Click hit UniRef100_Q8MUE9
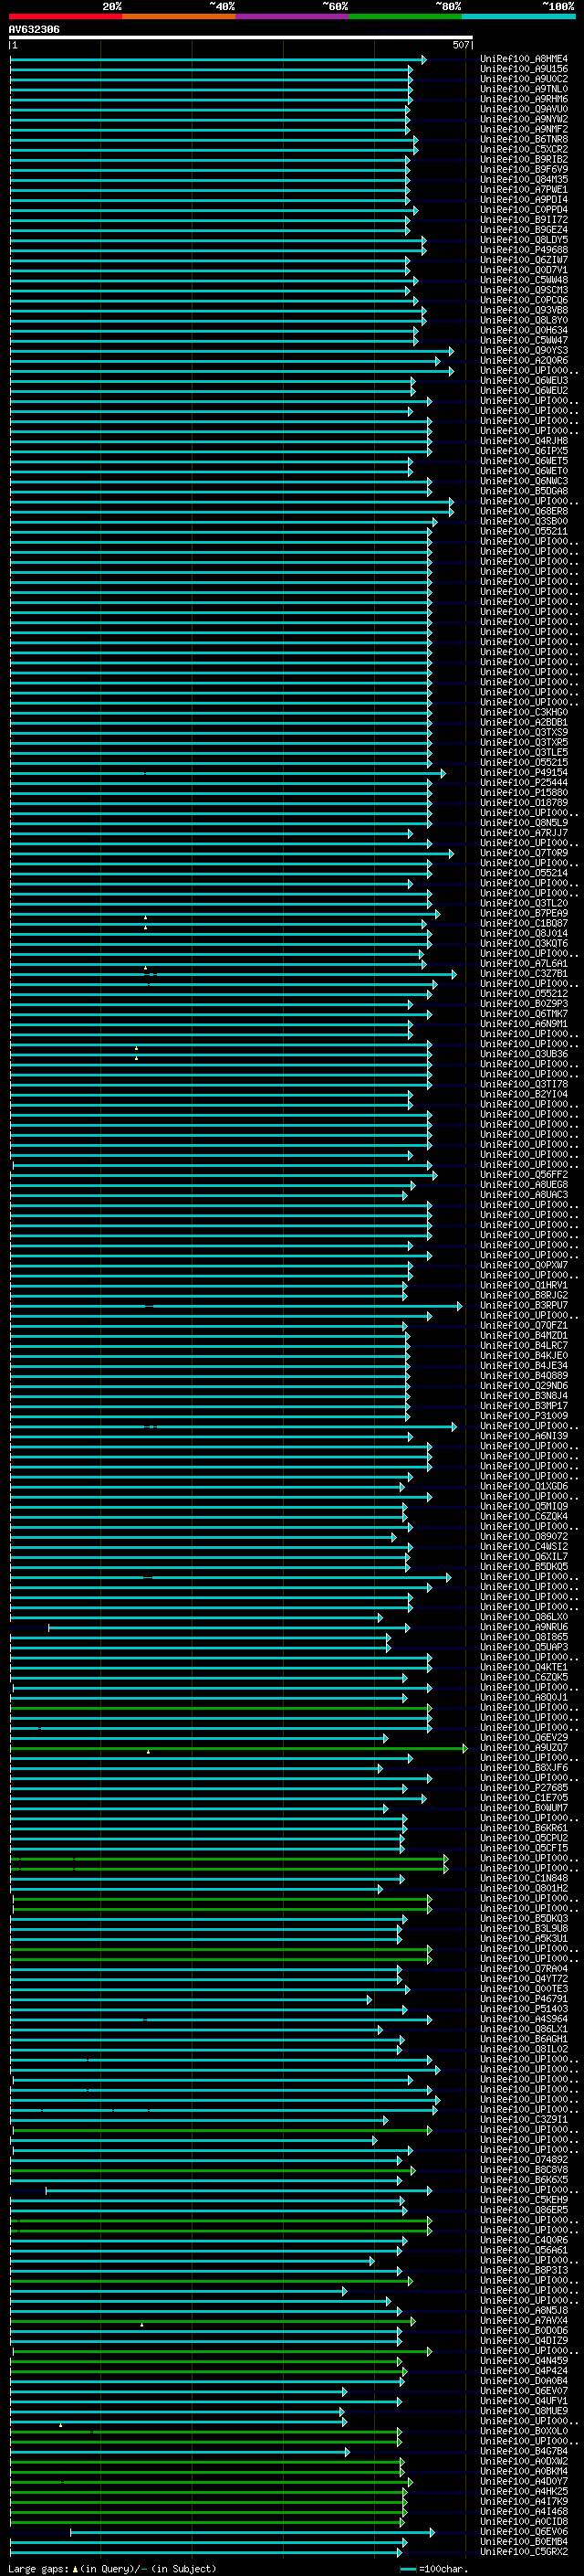Viewport: 584px width, 2576px height. coord(524,2411)
